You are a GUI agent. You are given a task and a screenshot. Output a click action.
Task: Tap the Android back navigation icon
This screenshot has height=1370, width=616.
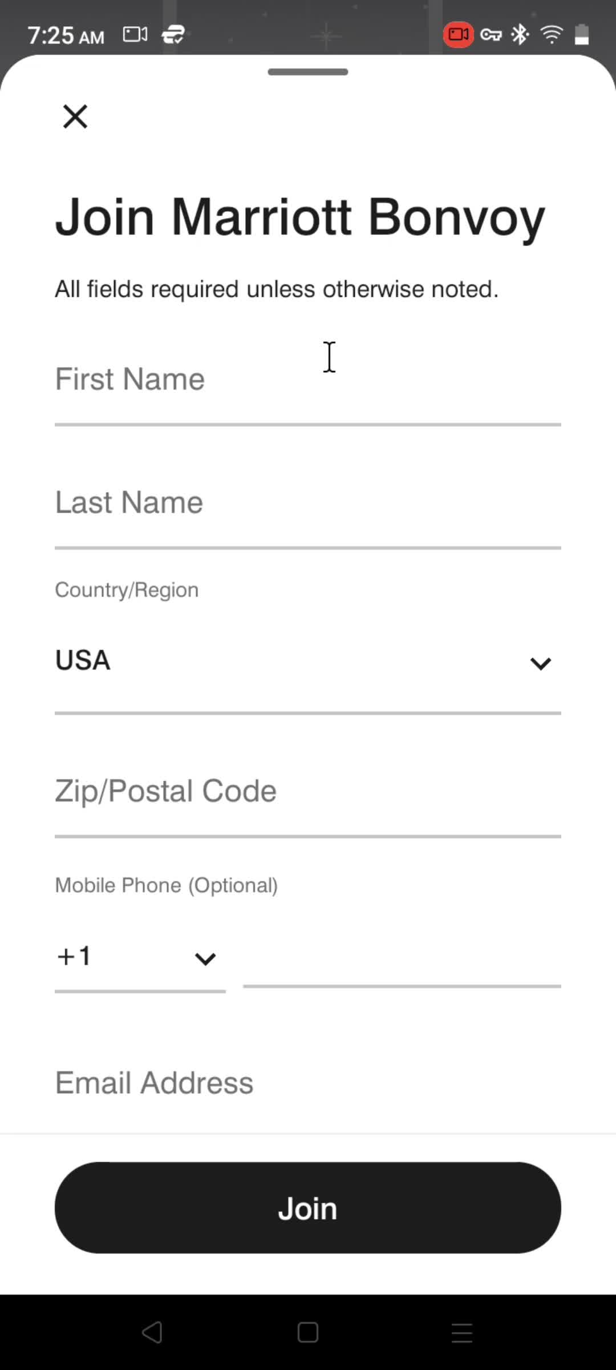click(152, 1333)
